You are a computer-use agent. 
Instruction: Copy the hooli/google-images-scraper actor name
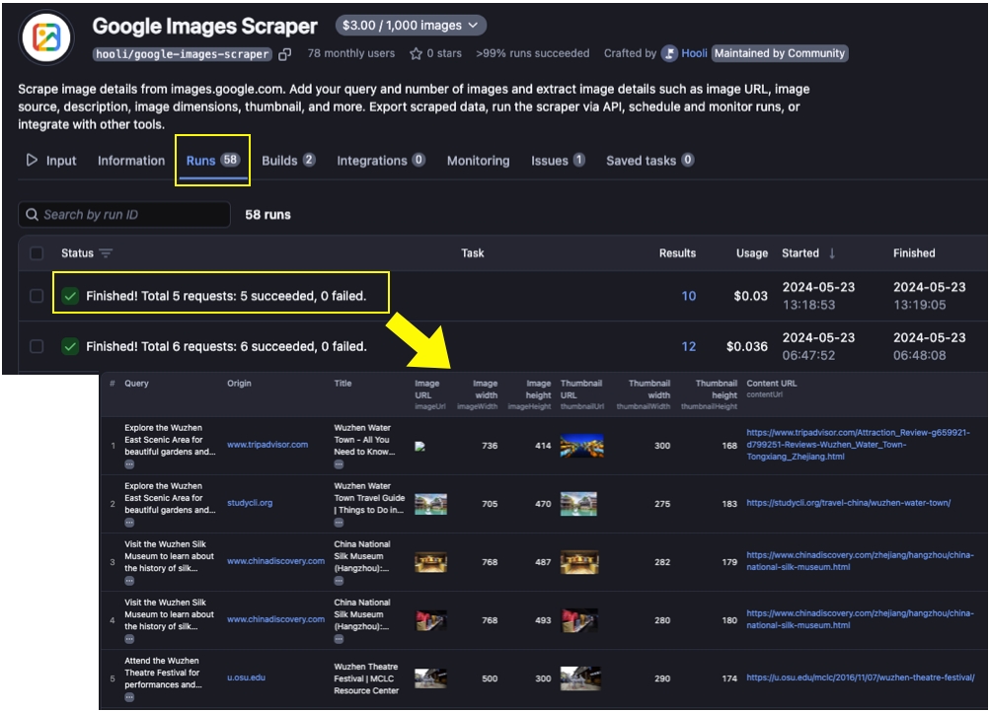point(285,54)
